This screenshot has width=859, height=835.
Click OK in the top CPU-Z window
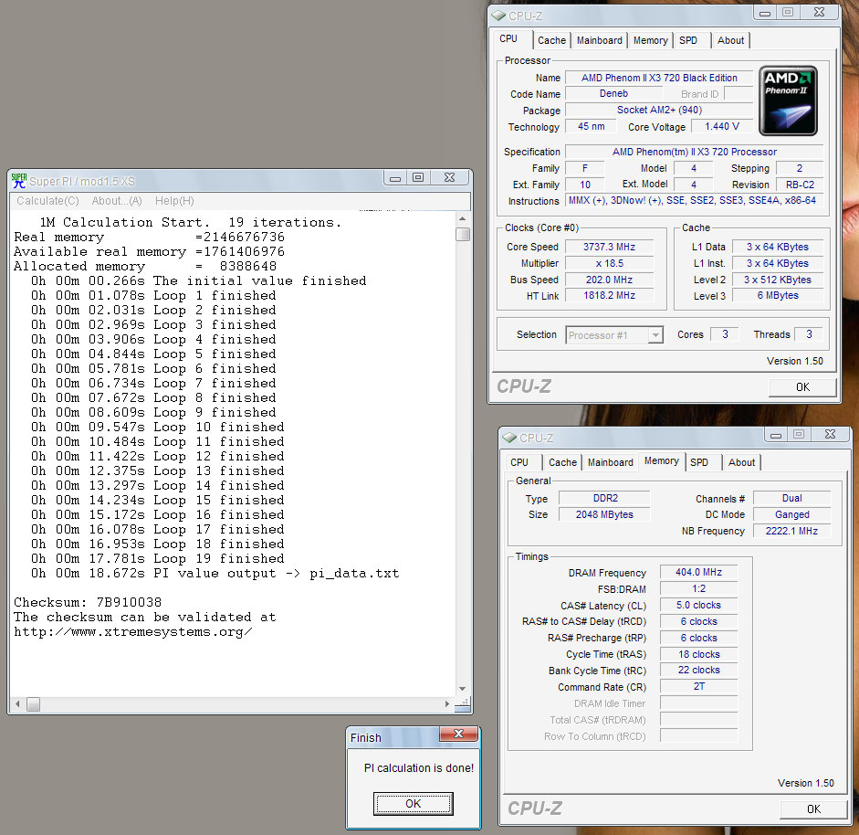[802, 387]
